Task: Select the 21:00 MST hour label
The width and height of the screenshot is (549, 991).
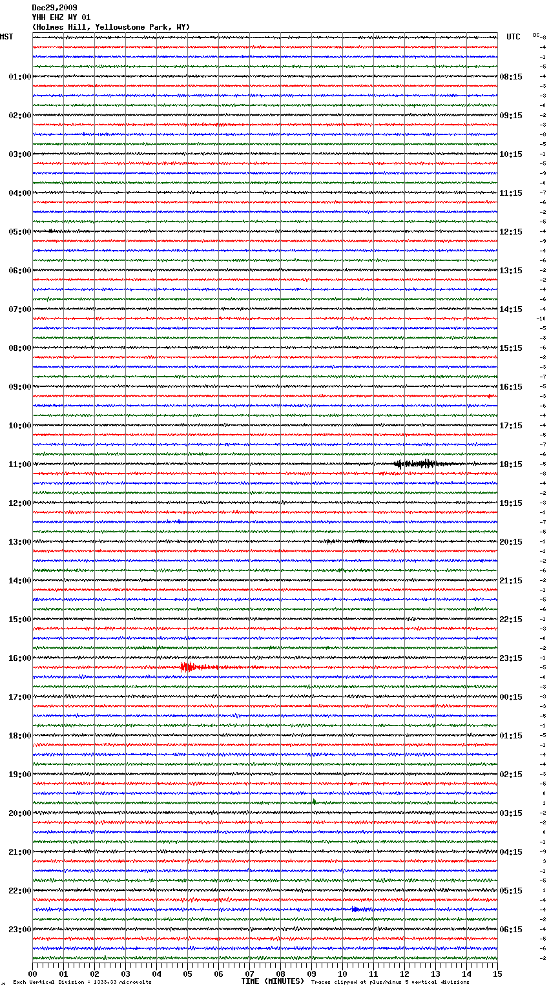Action: (19, 852)
